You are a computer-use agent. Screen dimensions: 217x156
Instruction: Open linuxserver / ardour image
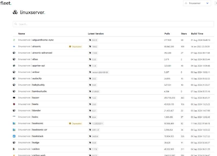29,72
